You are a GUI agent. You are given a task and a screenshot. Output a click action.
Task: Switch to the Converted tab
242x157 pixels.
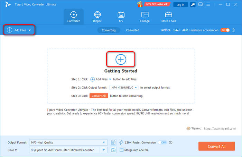132,30
